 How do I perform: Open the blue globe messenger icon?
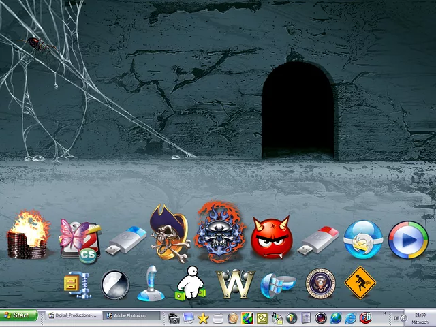pyautogui.click(x=362, y=240)
